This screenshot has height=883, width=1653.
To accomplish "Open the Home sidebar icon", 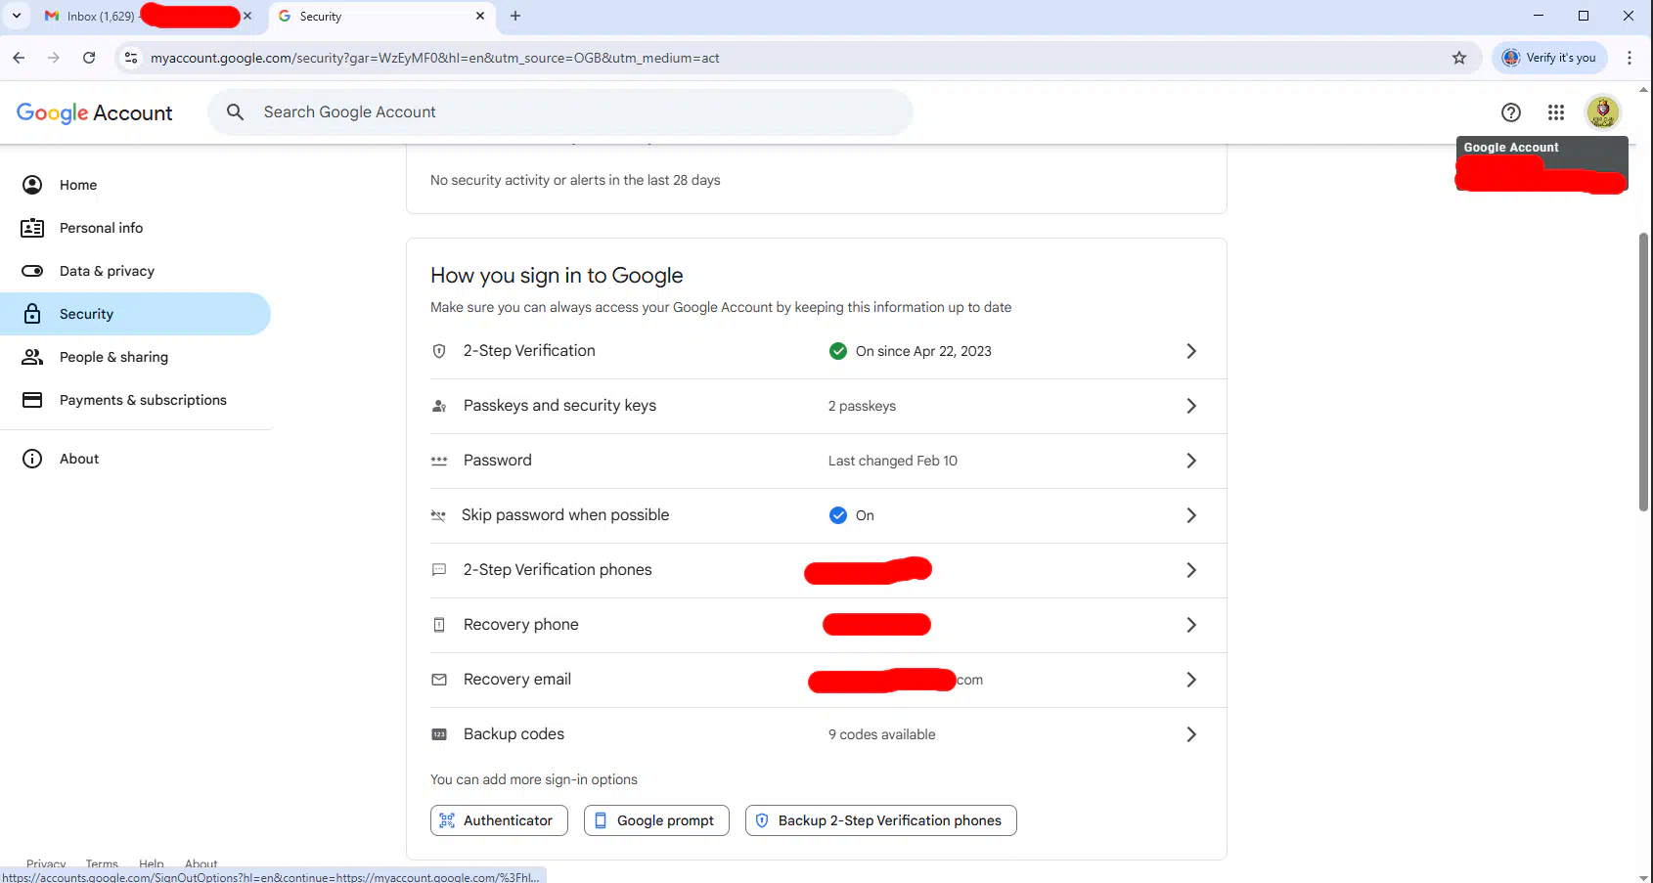I will point(32,185).
